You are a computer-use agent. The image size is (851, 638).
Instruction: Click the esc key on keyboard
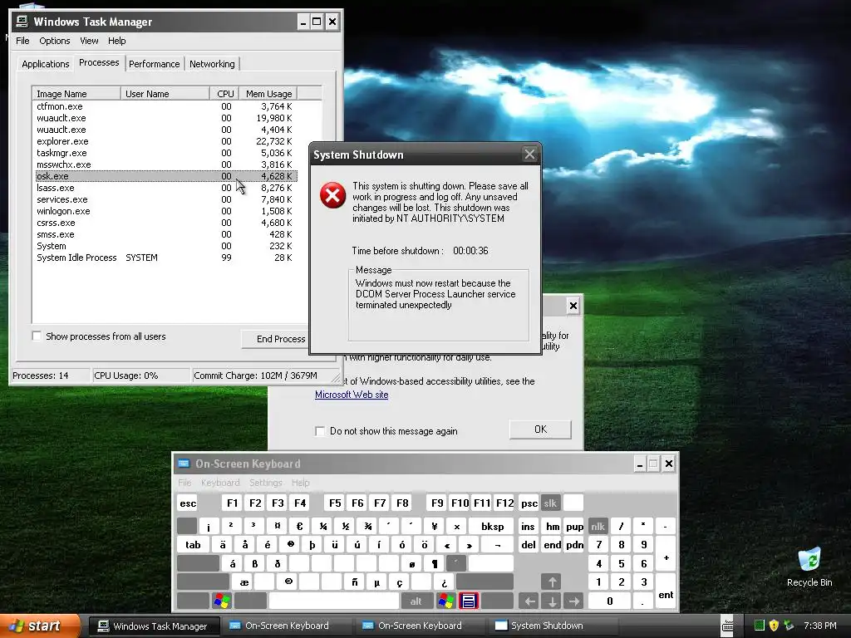point(188,503)
